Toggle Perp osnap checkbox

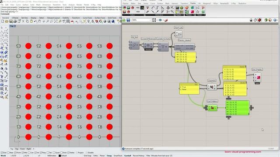41,153
